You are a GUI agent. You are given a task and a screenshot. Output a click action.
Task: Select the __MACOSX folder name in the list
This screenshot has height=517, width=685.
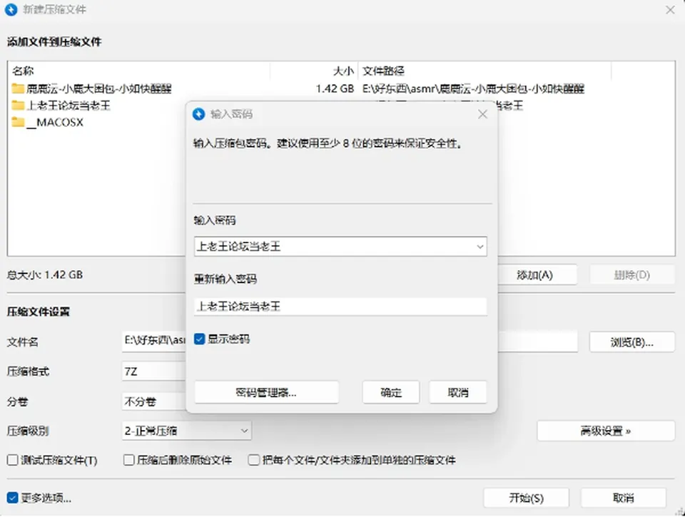[55, 122]
